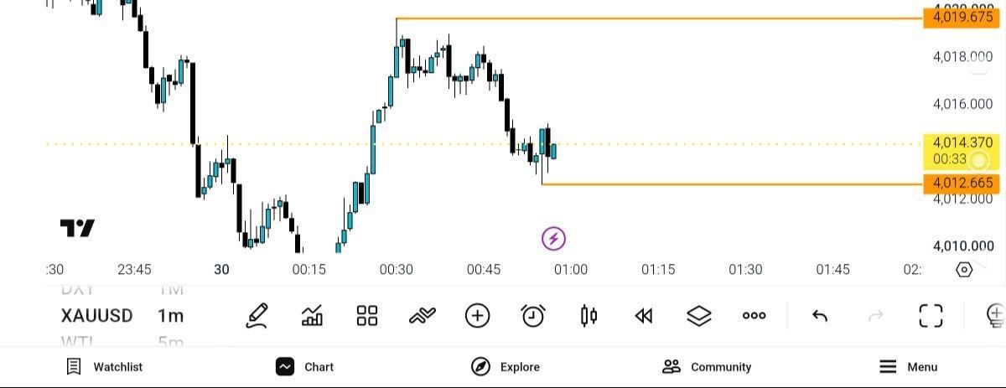Create an alert with alarm clock icon

tap(533, 316)
